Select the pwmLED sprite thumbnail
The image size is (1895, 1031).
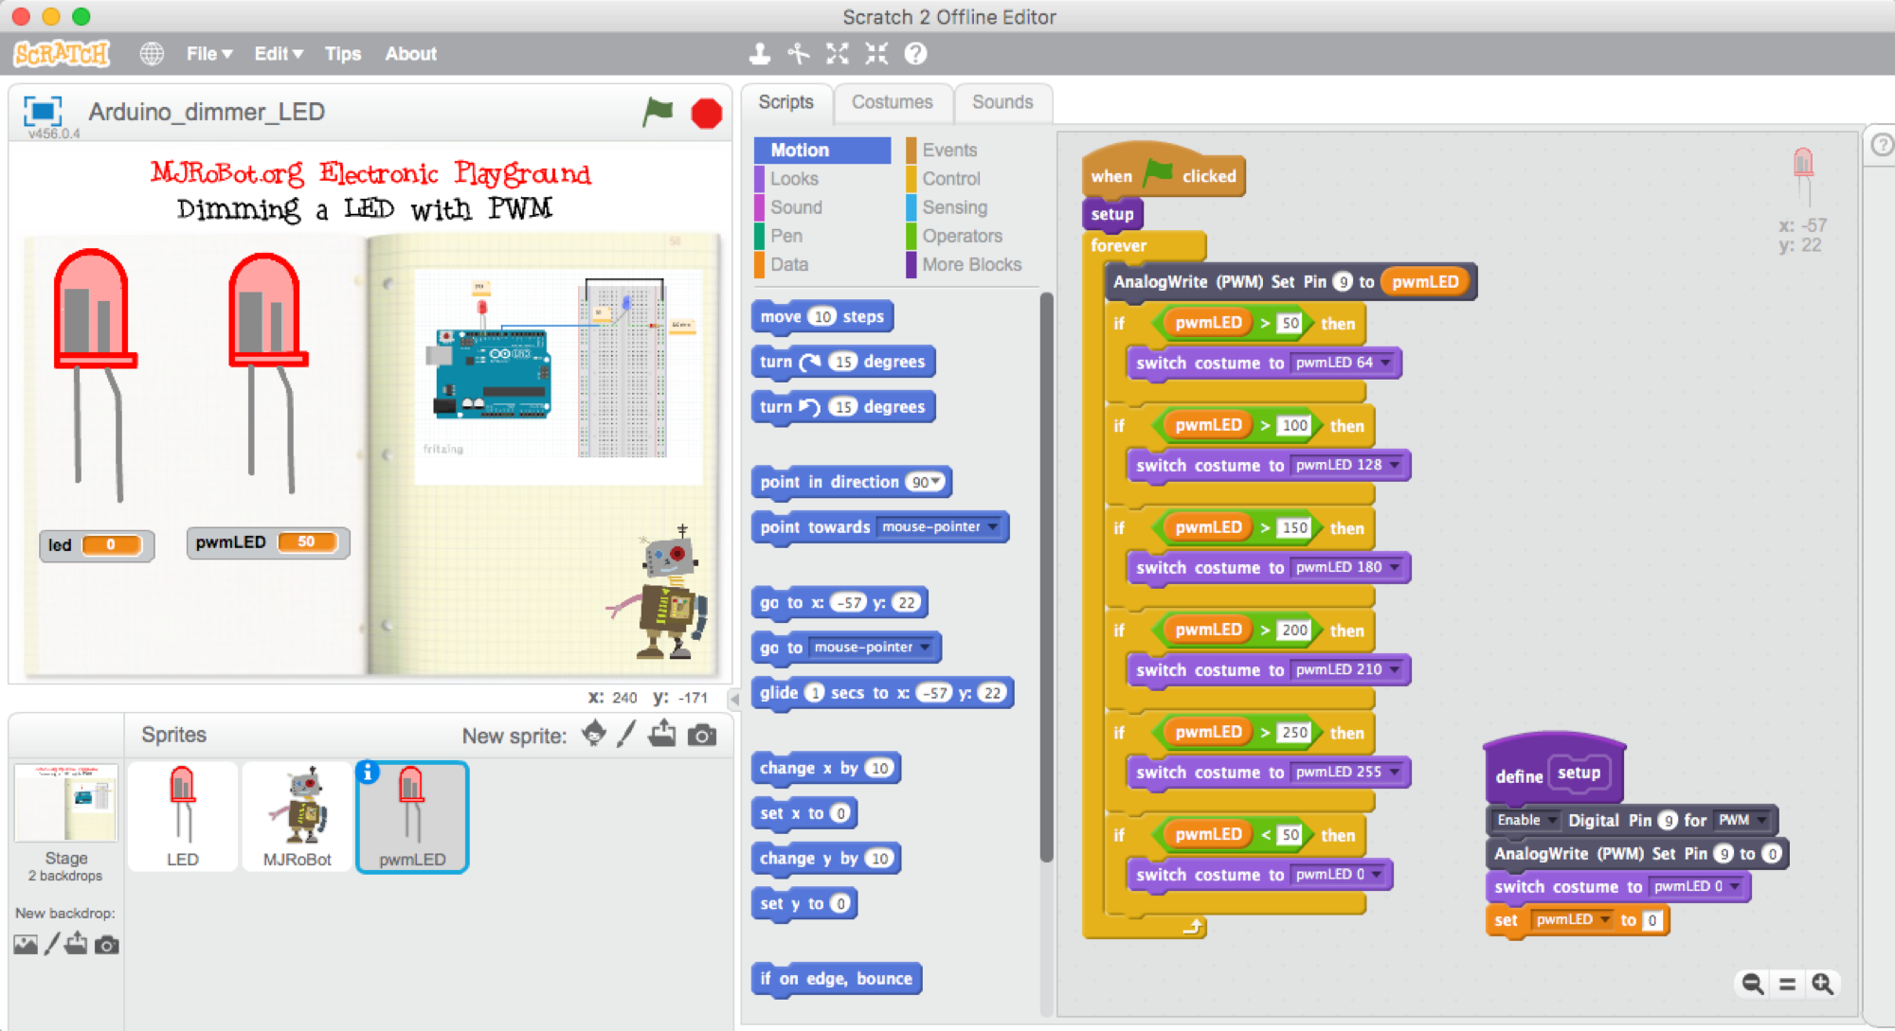tap(411, 816)
